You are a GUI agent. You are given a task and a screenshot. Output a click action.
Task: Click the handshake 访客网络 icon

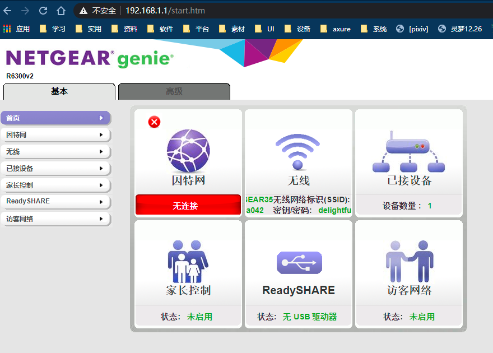click(x=410, y=262)
